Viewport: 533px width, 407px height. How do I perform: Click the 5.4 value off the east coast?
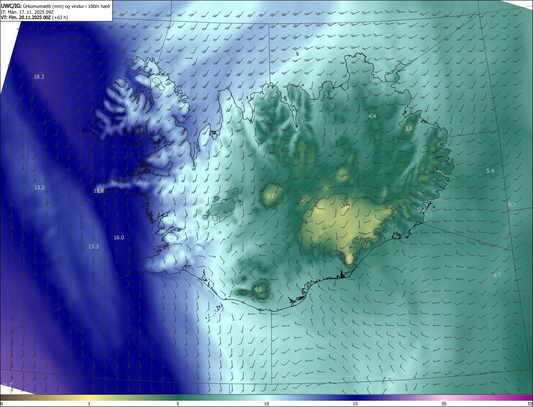pyautogui.click(x=490, y=171)
